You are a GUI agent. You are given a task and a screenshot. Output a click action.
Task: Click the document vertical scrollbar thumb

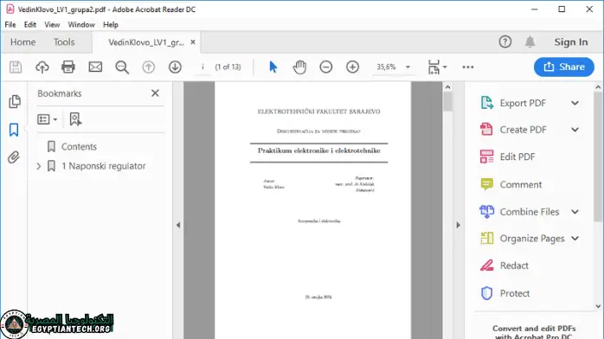click(447, 101)
